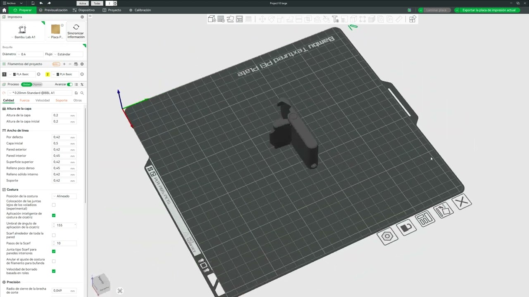Toggle Junta tipo Scarf para paredes interiores
This screenshot has height=297, width=529.
click(54, 251)
